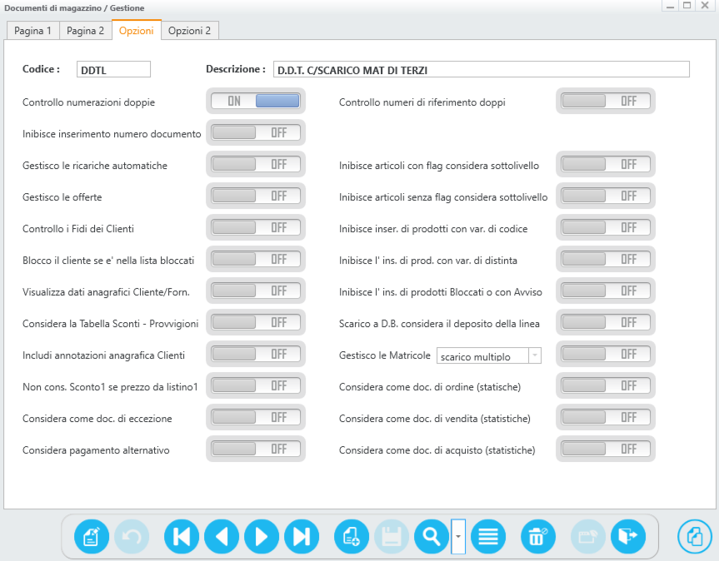719x561 pixels.
Task: Click the undo arrow toolbar icon
Action: click(x=132, y=536)
